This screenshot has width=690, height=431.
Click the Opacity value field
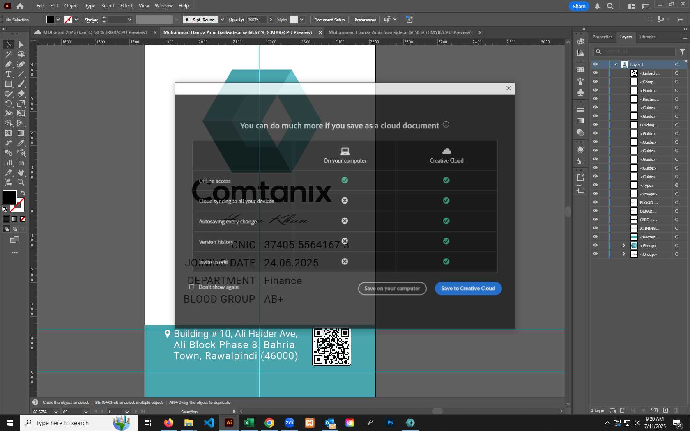(257, 19)
